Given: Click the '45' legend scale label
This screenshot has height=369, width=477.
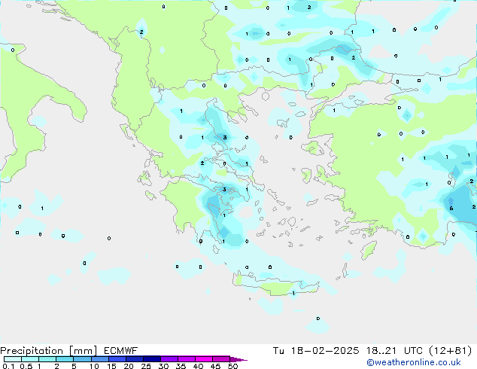Looking at the screenshot, I should (x=215, y=366).
